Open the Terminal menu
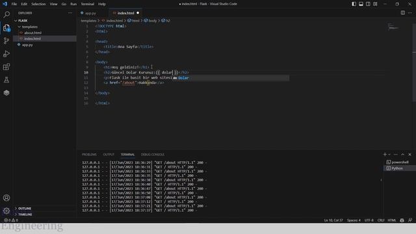The image size is (416, 234). pos(88,4)
